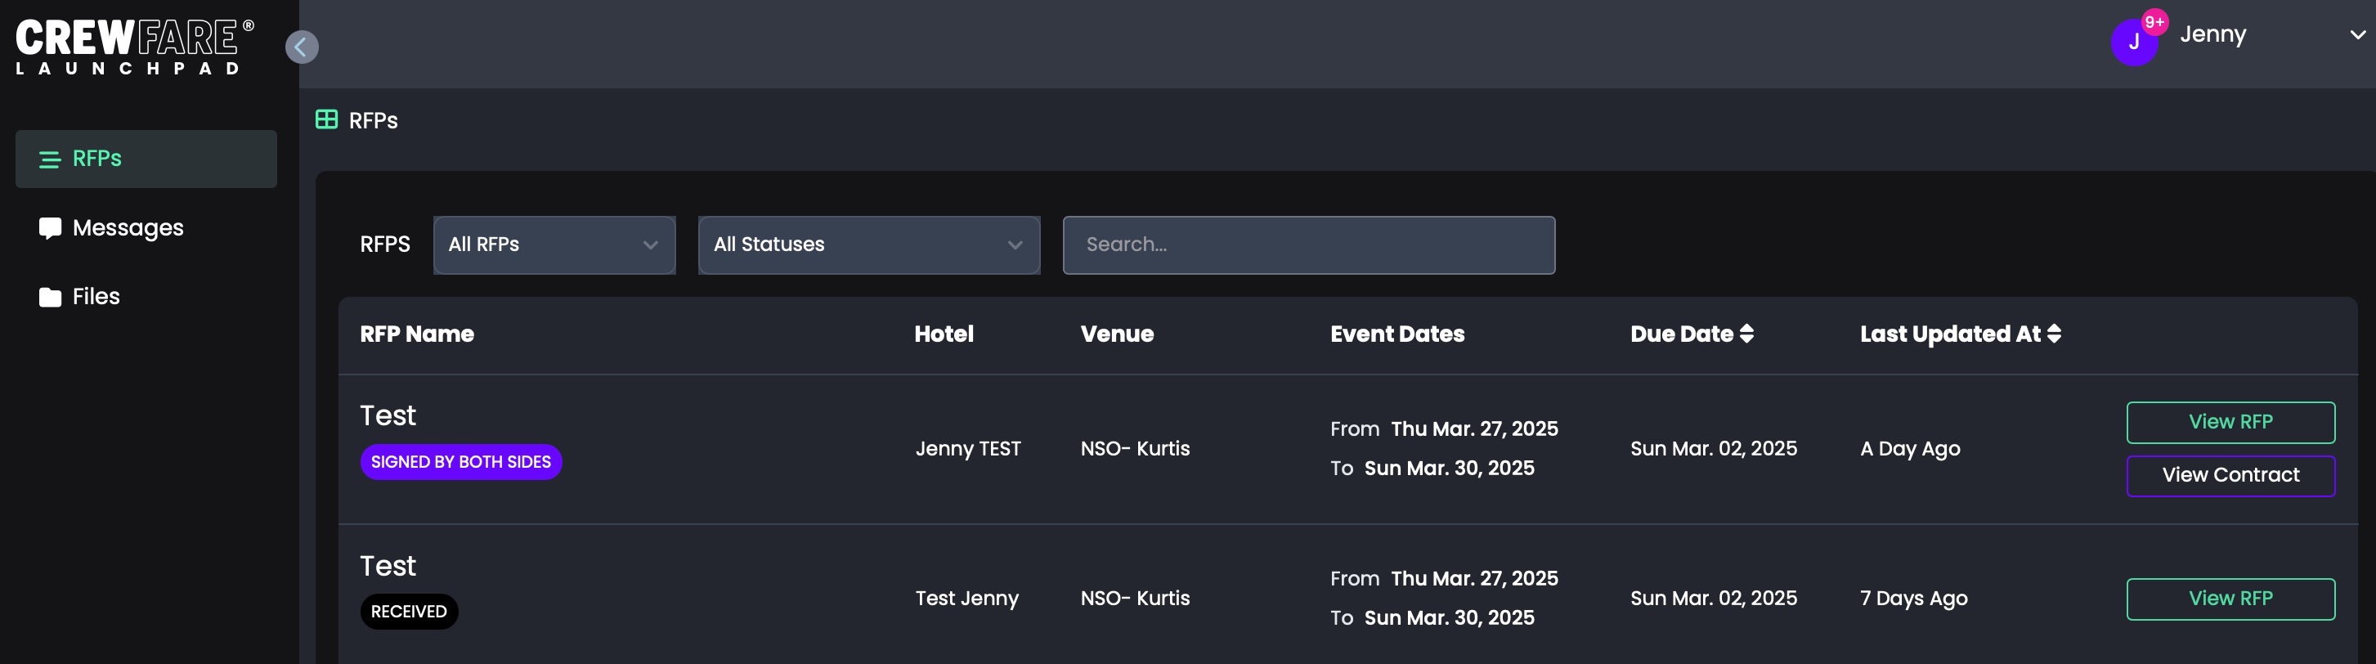The width and height of the screenshot is (2376, 664).
Task: Click the Signed By Both Sides badge
Action: pos(460,462)
